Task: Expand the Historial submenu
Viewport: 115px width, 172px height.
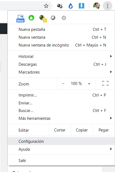Action: [61, 57]
